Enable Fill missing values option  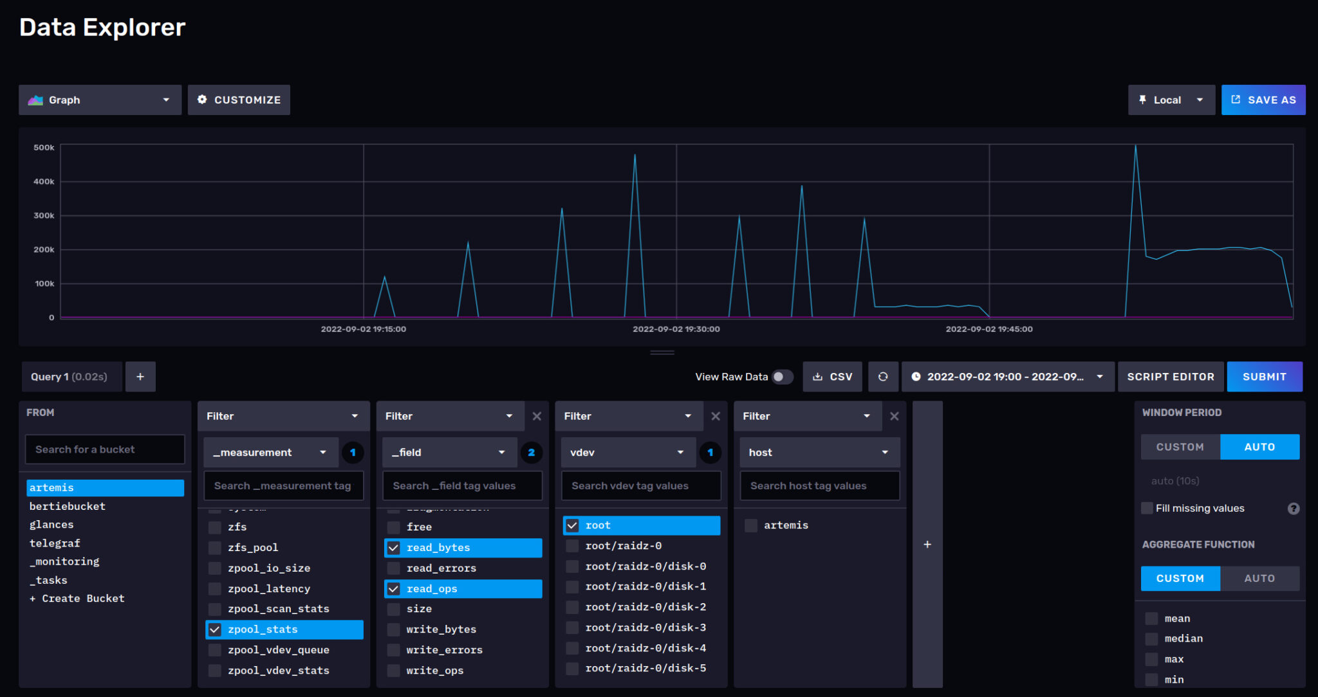1147,508
